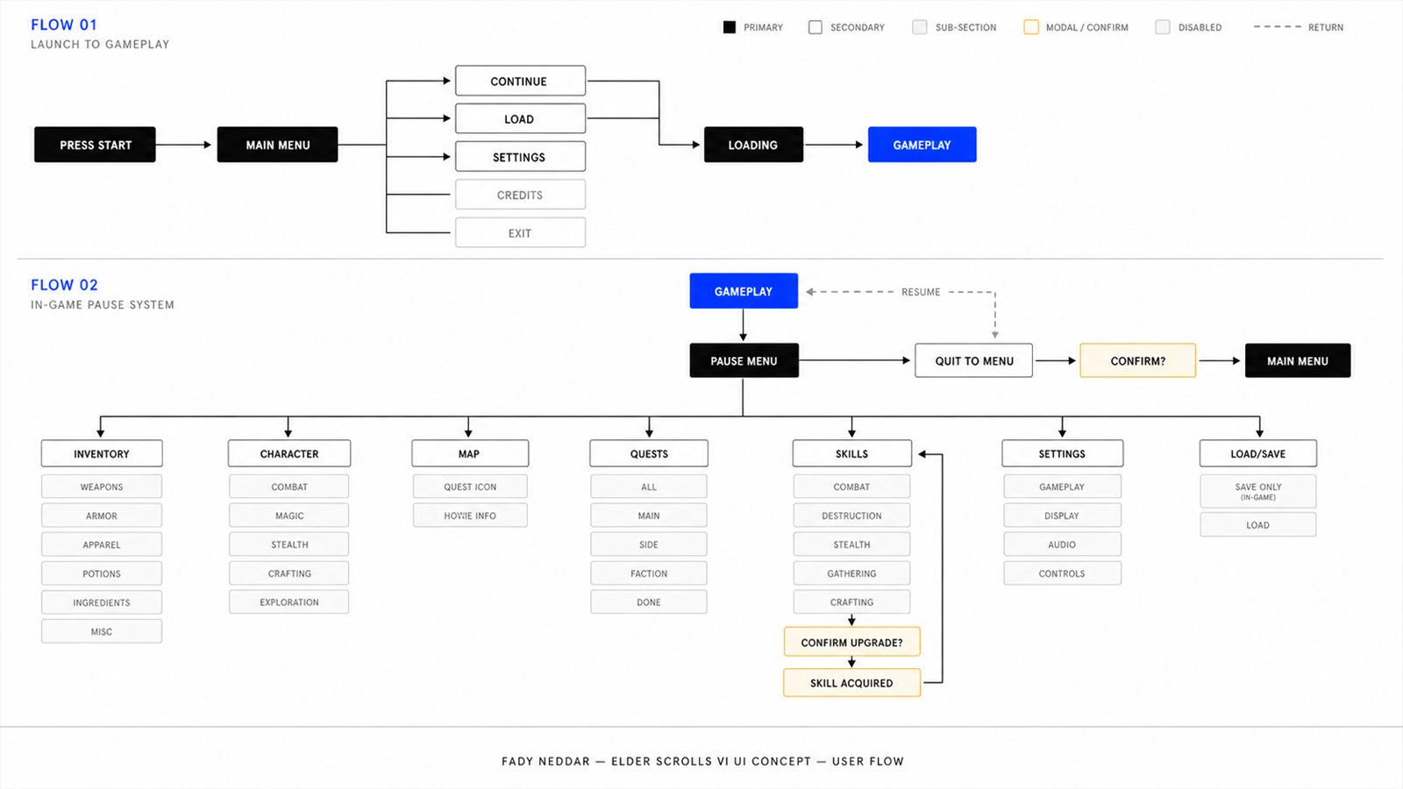Click the Sub-Section legend swatch

[x=920, y=27]
